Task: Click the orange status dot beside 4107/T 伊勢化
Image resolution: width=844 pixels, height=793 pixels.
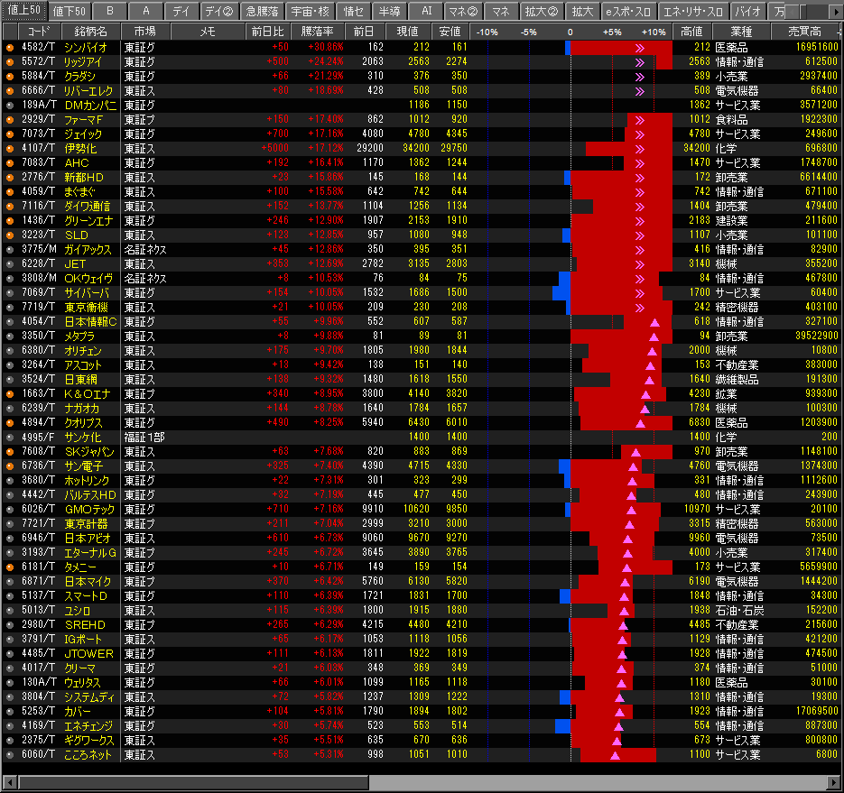Action: (10, 149)
